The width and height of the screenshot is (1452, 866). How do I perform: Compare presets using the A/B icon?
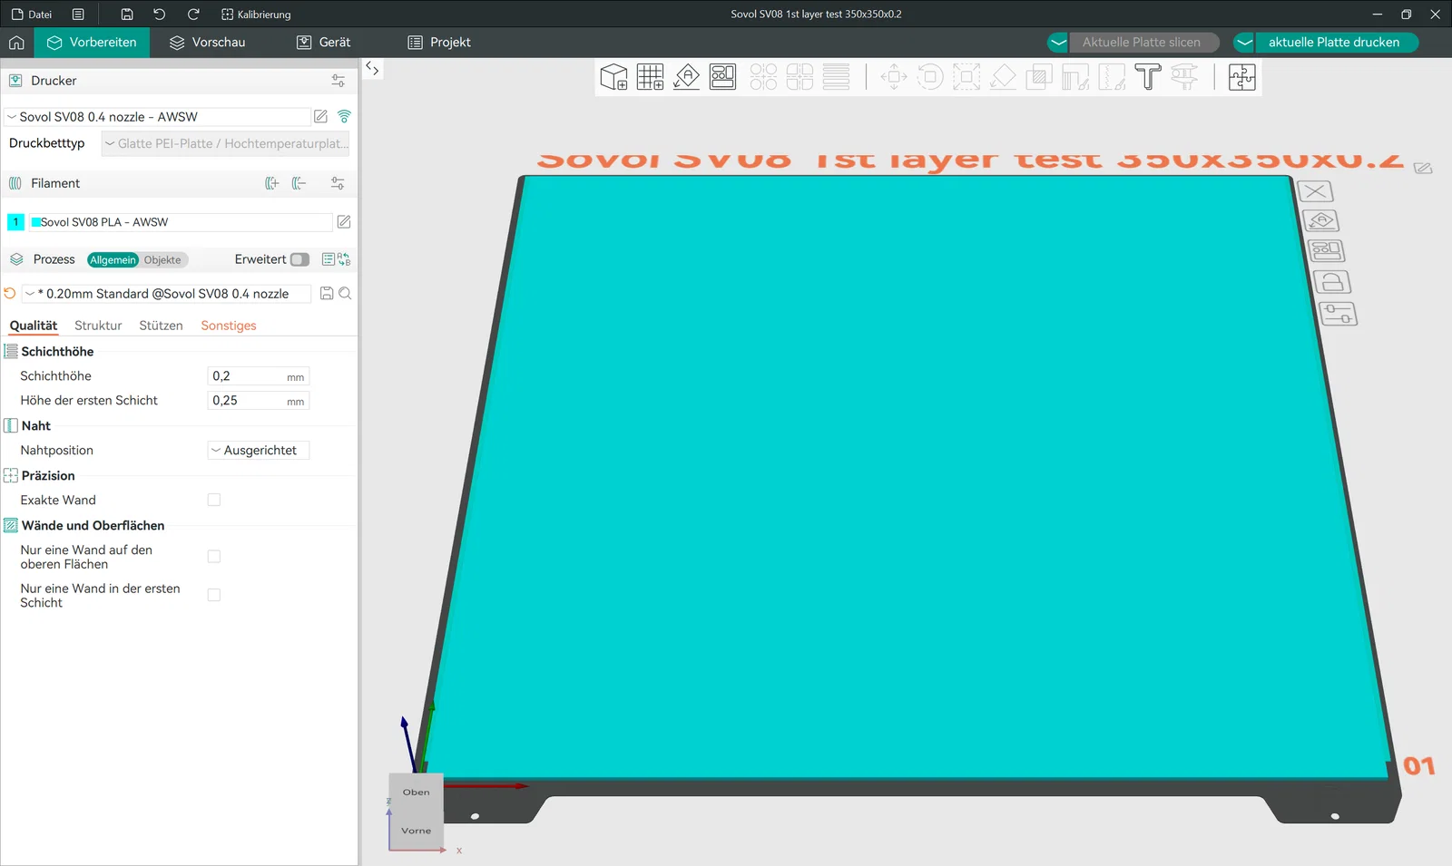pos(344,259)
